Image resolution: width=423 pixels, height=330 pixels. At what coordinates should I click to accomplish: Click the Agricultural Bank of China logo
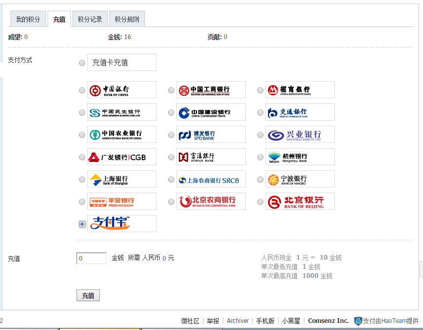(122, 134)
